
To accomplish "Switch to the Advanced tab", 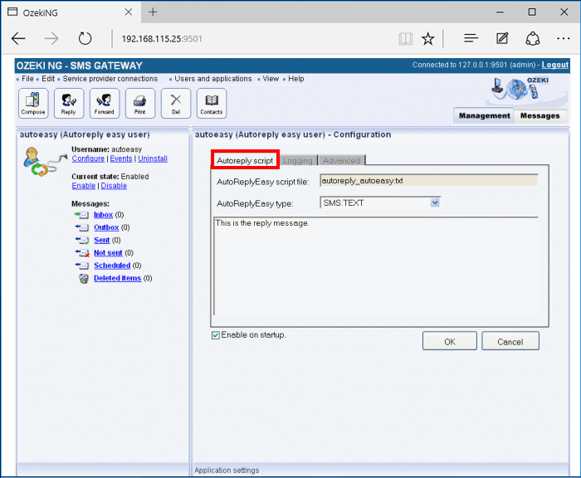I will 342,160.
